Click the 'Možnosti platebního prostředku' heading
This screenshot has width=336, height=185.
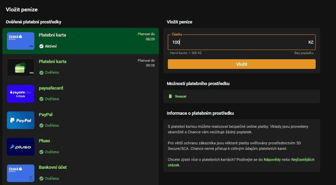coord(198,84)
